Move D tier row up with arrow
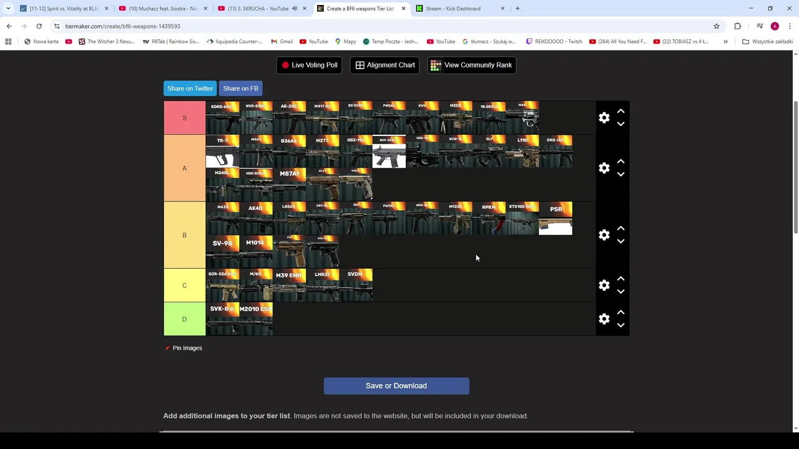The image size is (799, 449). [620, 312]
